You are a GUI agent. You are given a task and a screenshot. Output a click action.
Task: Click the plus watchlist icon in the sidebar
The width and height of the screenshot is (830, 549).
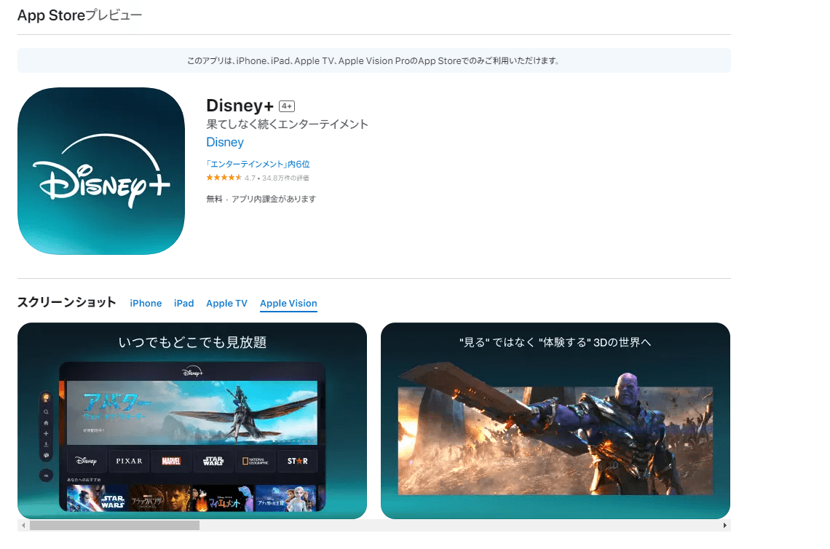point(46,434)
